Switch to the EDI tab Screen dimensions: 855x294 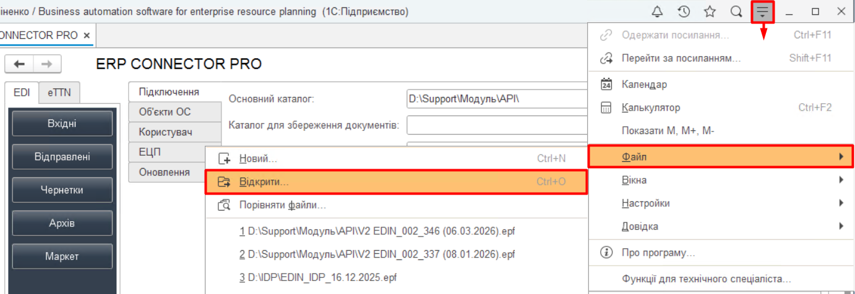[x=22, y=93]
